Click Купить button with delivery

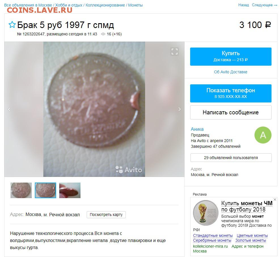[x=231, y=57]
